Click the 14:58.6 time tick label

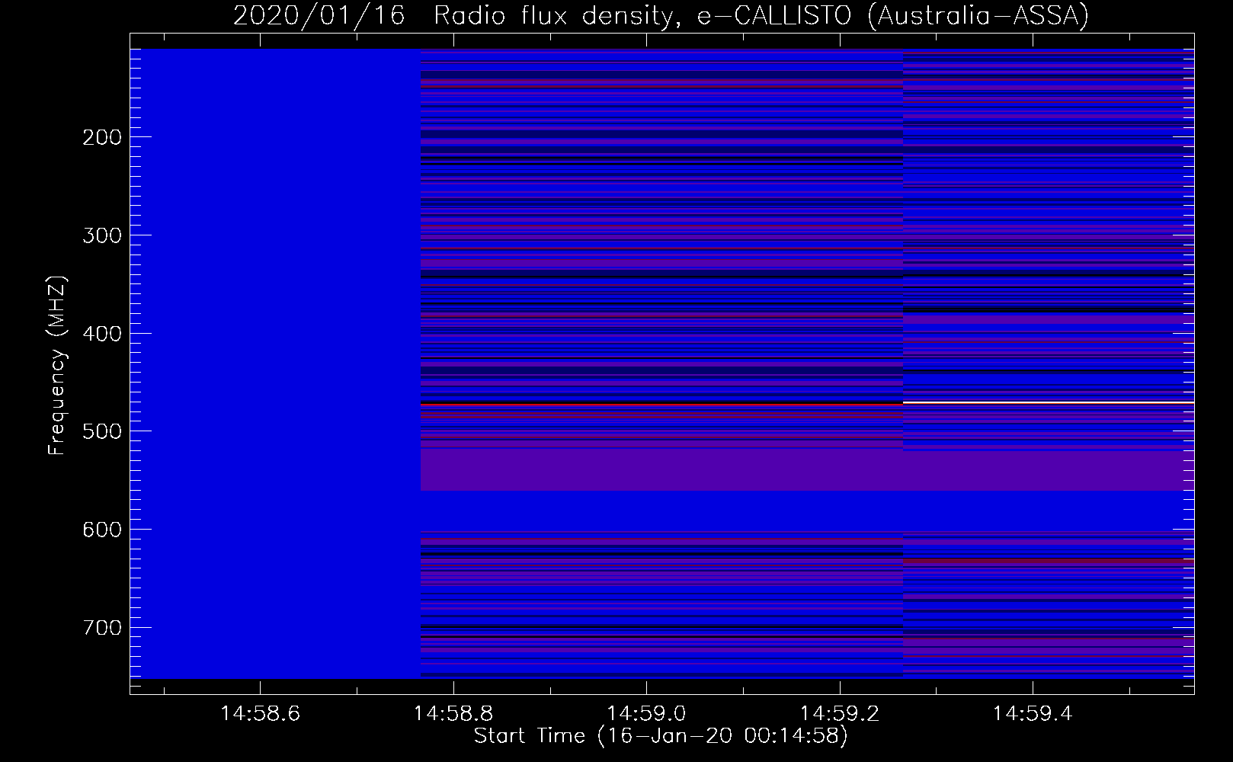260,713
